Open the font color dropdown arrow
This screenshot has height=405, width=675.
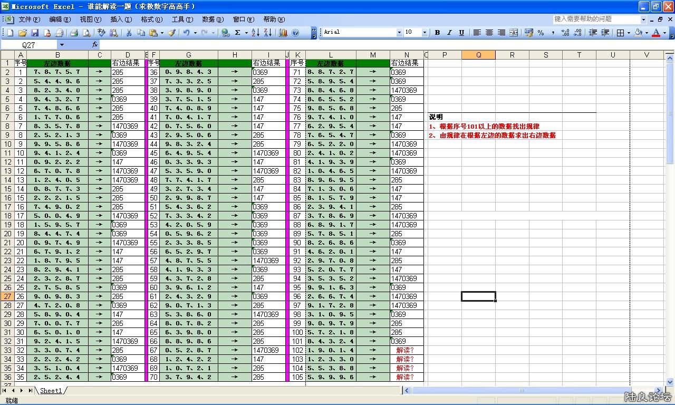[664, 33]
